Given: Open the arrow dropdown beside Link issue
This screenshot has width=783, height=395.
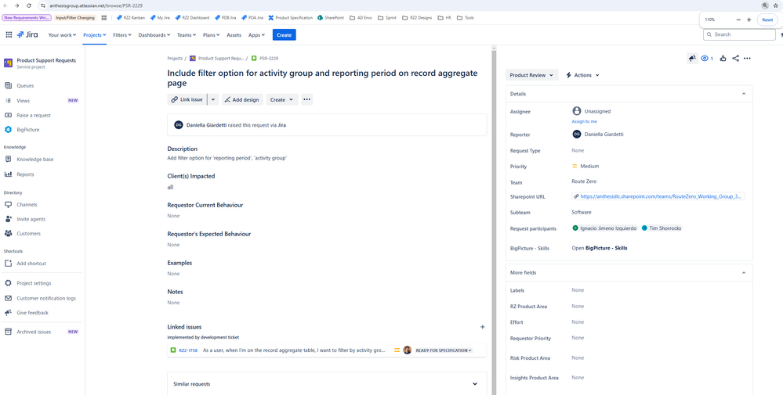Looking at the screenshot, I should click(x=213, y=99).
